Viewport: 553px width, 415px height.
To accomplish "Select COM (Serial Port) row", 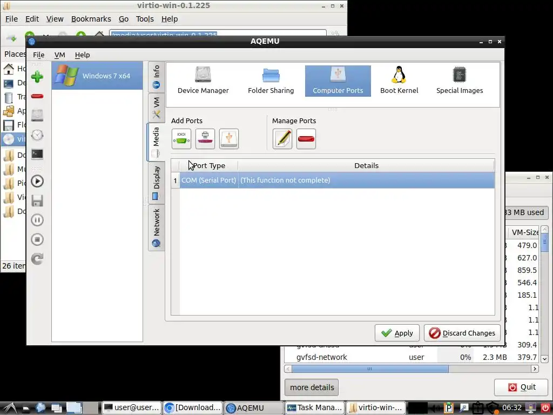I will (x=333, y=180).
